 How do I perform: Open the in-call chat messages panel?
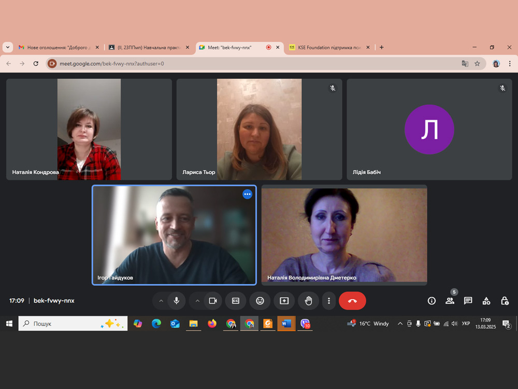(x=468, y=301)
